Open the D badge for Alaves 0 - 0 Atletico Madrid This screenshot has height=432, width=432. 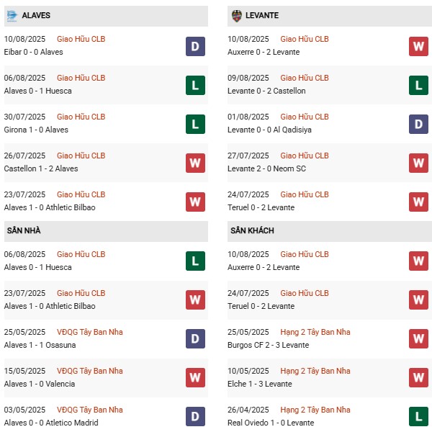click(x=195, y=417)
